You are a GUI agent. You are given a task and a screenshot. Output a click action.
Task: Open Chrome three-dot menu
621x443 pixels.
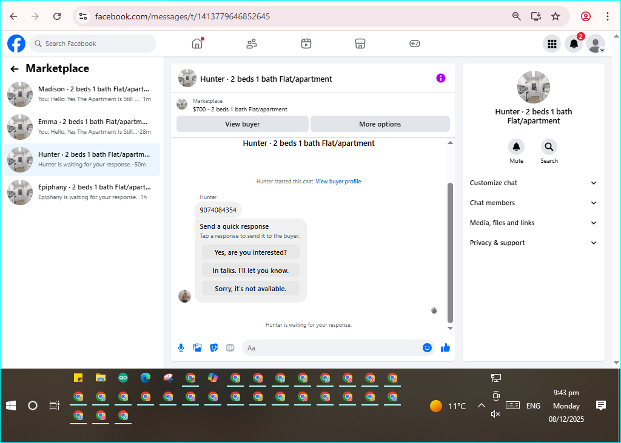coord(608,16)
